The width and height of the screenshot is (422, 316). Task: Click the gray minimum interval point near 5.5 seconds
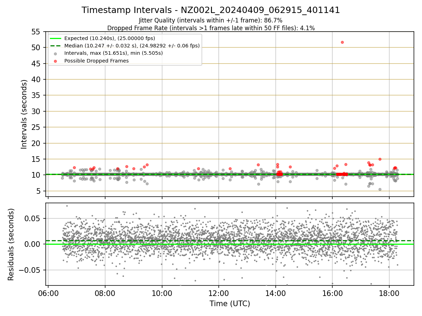pos(380,189)
